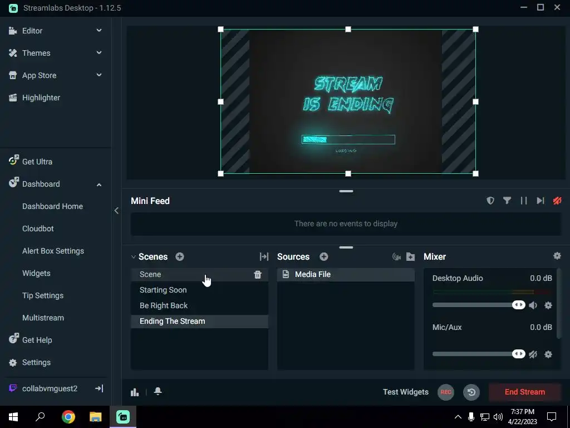
Task: Open Windows action center notifications
Action: 552,417
